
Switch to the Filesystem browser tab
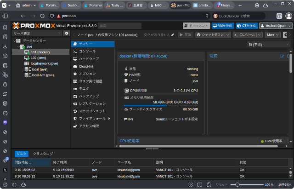tap(224, 6)
